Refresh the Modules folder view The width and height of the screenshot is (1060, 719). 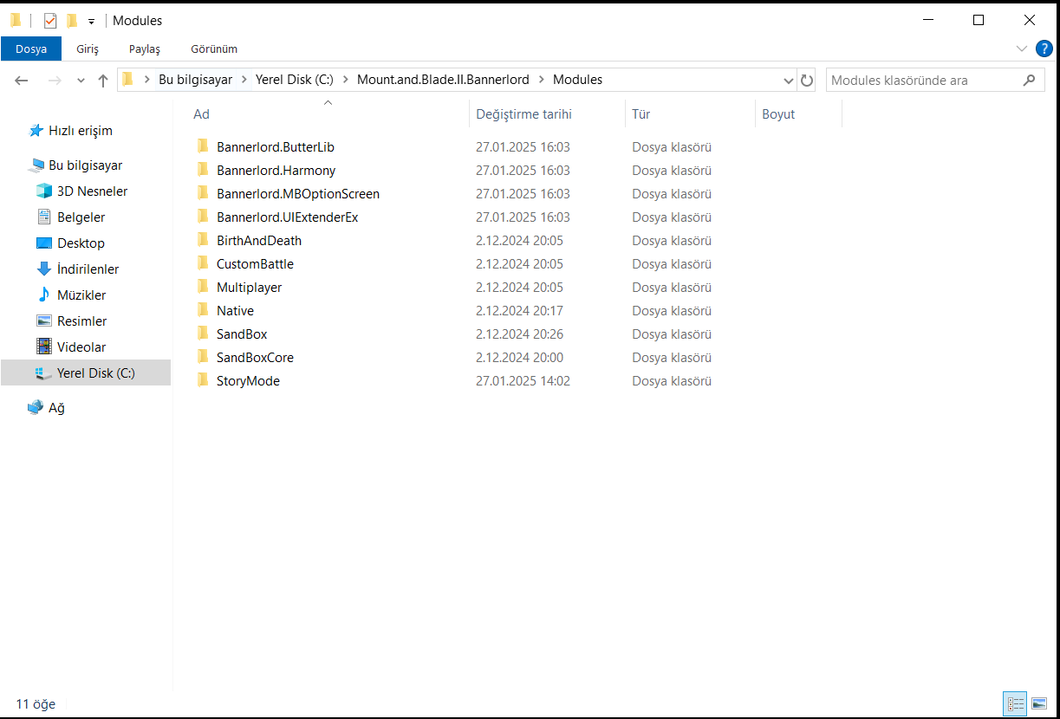807,80
